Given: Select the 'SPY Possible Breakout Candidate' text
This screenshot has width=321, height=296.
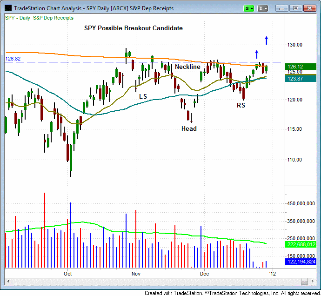Looking at the screenshot, I should pyautogui.click(x=133, y=28).
